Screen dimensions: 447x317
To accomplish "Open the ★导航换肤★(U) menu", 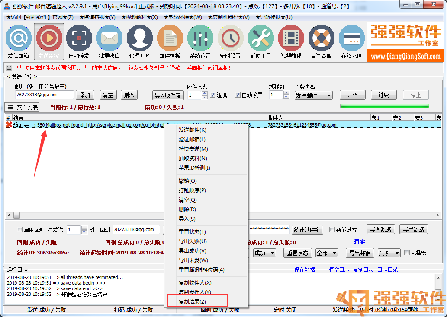I will 274,17.
